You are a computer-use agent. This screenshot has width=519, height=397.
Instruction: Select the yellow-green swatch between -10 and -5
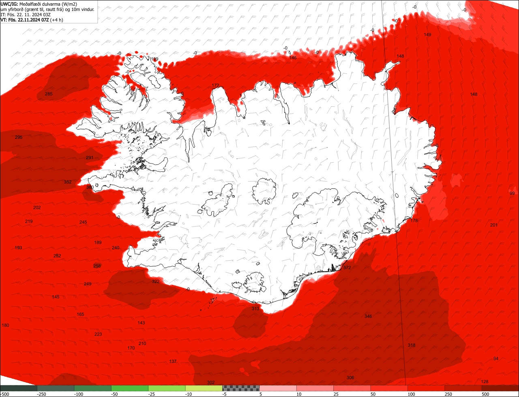[x=204, y=388]
